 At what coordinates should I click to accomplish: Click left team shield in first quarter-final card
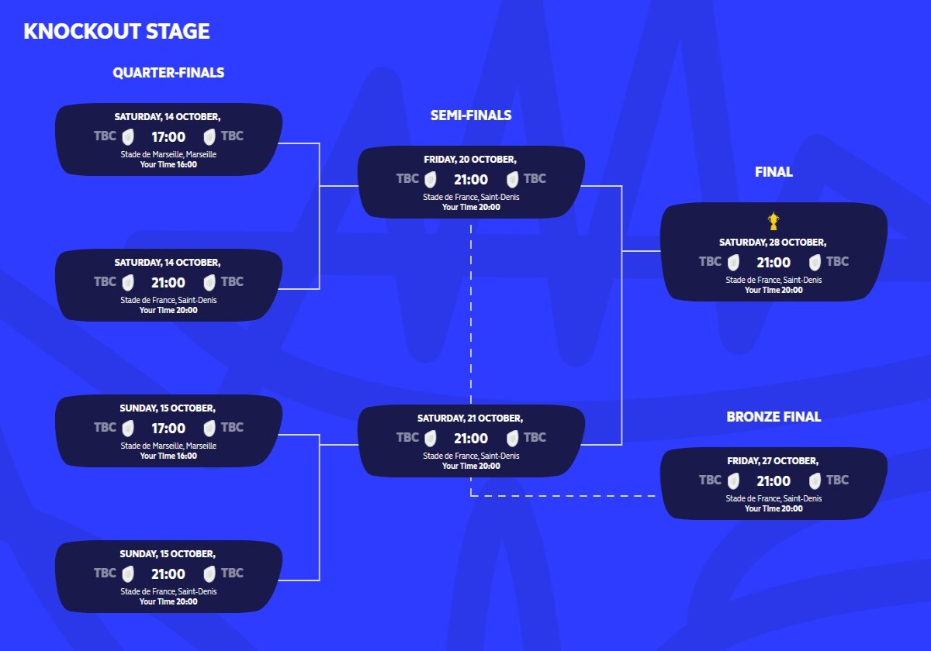[x=128, y=137]
